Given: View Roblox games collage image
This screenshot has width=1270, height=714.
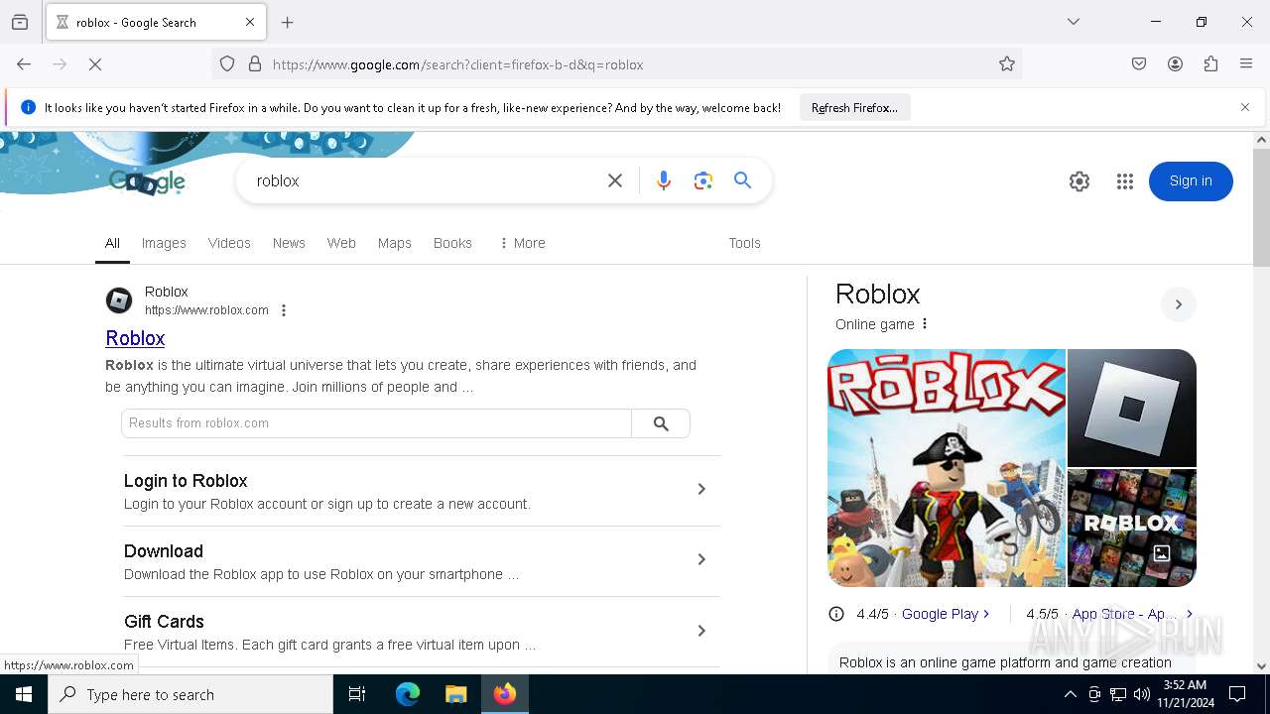Looking at the screenshot, I should click(x=1132, y=529).
